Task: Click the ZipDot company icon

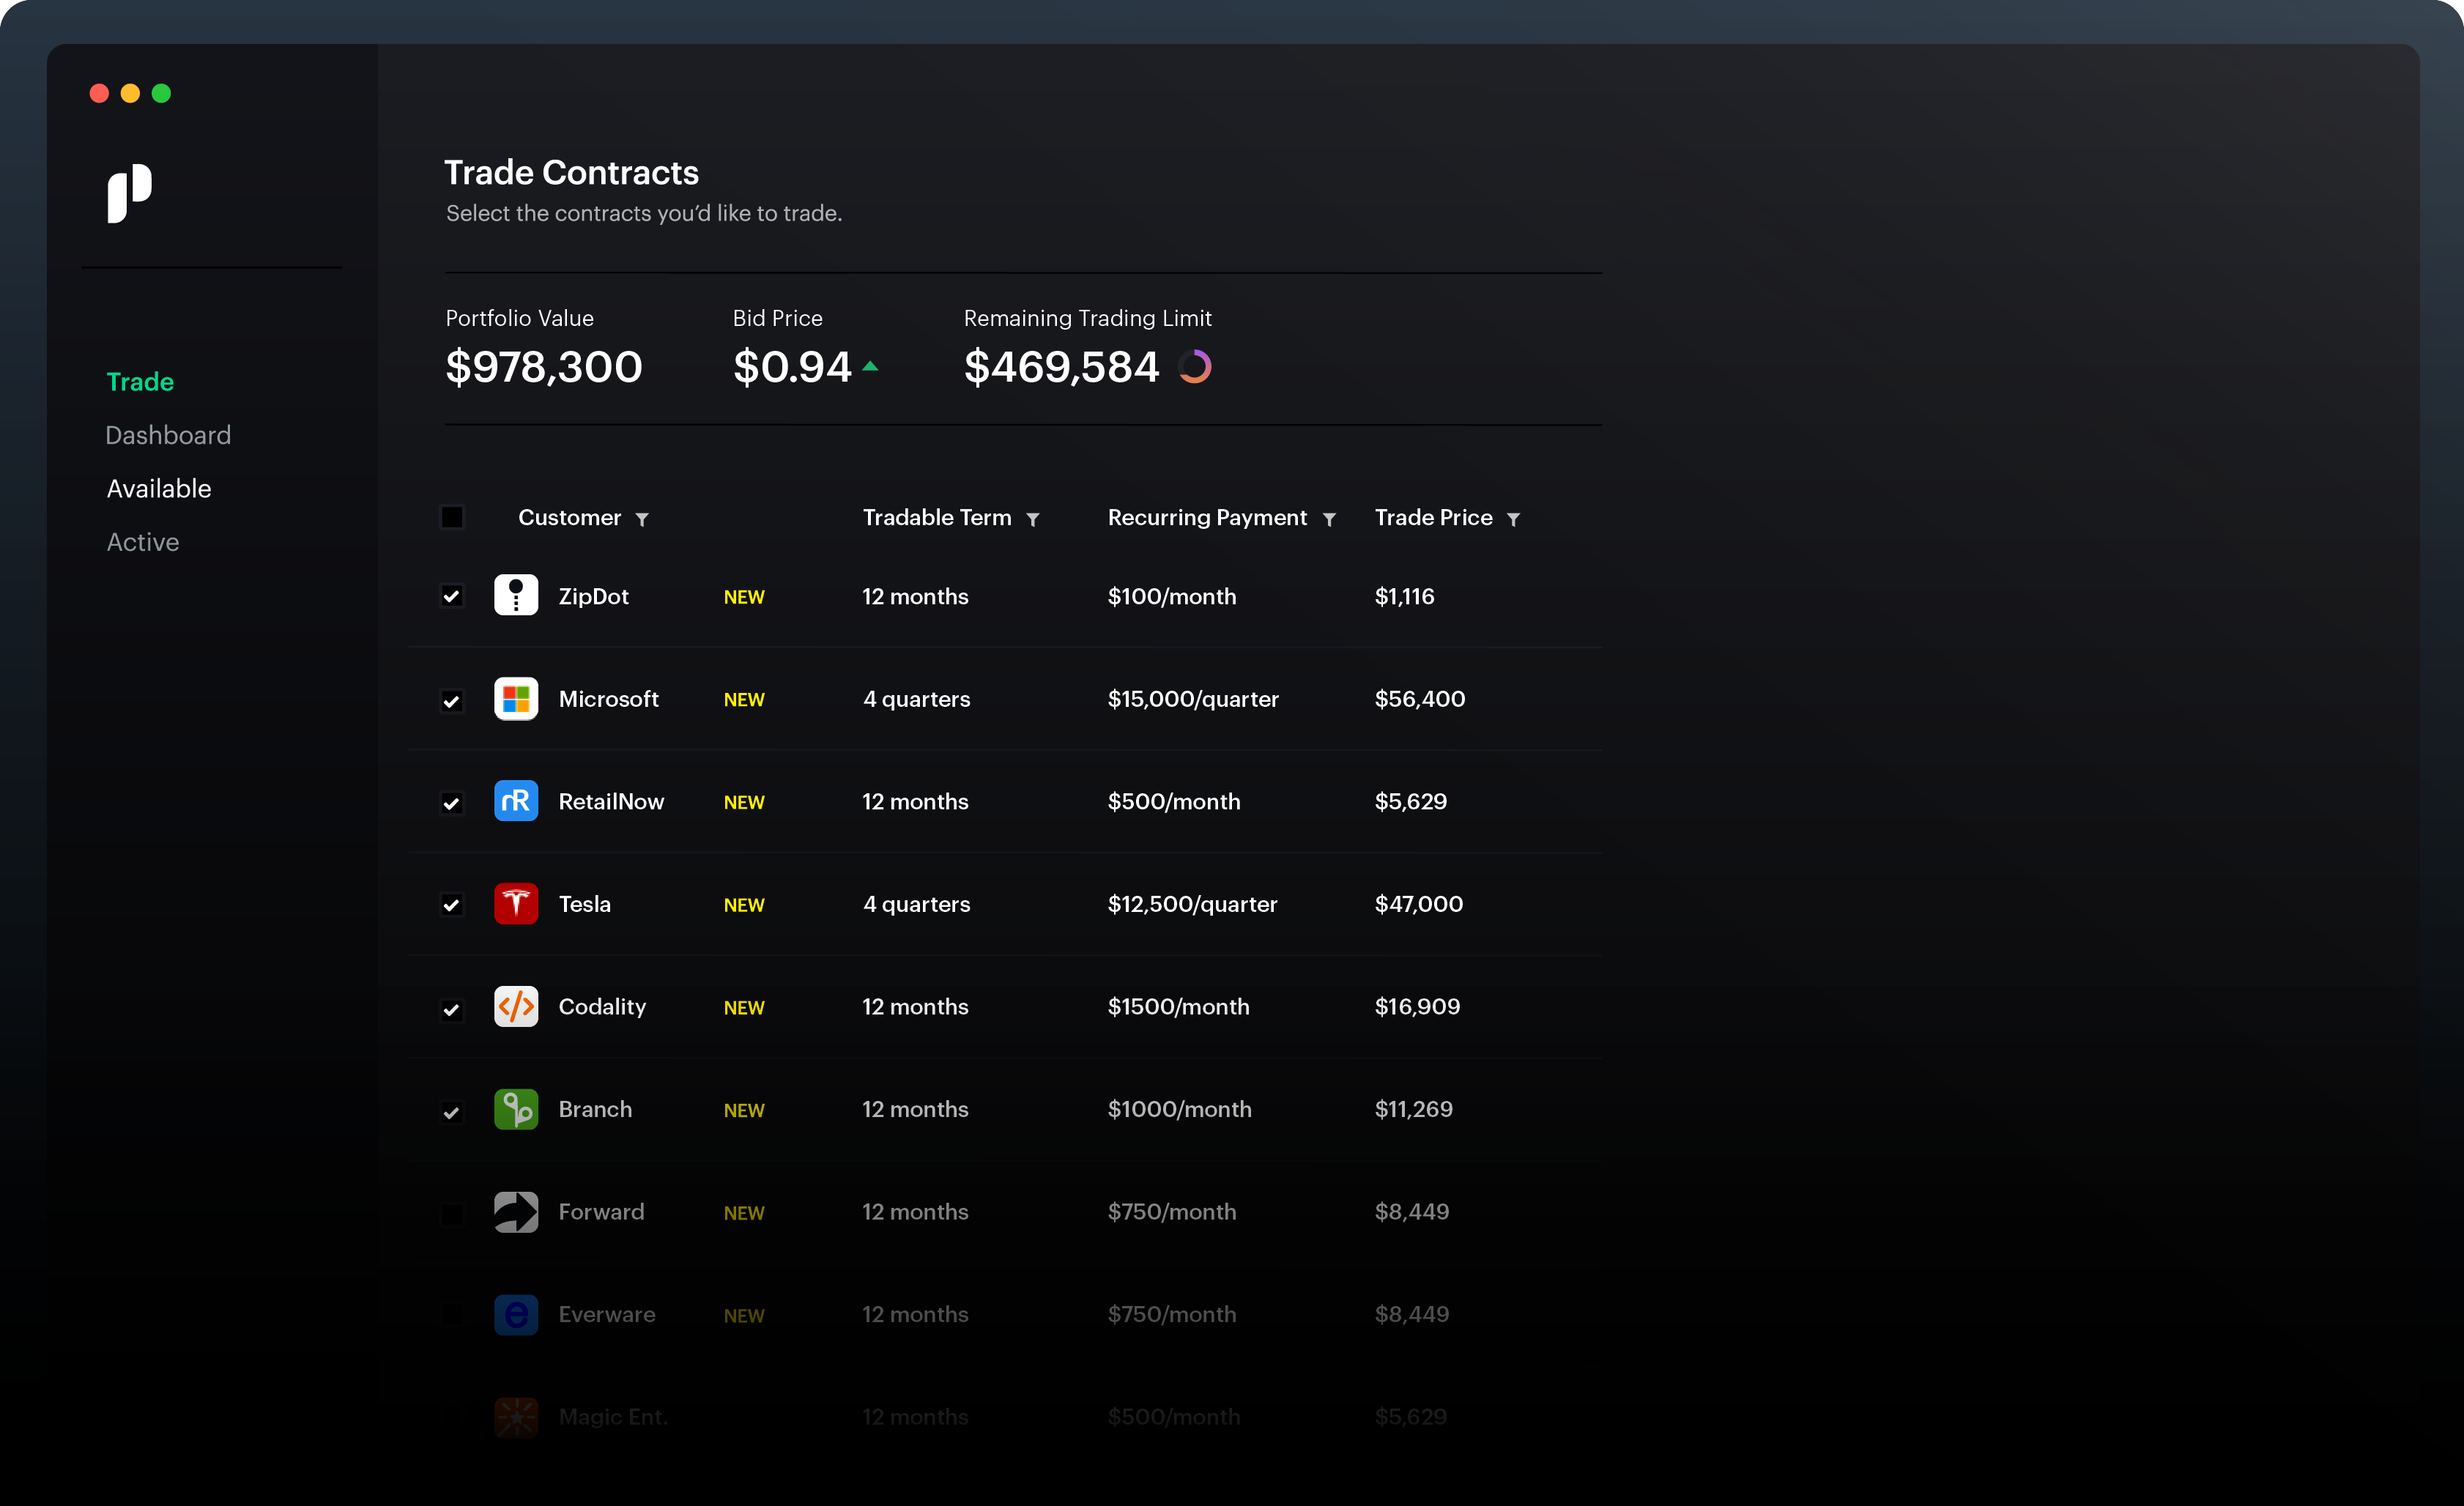Action: [516, 596]
